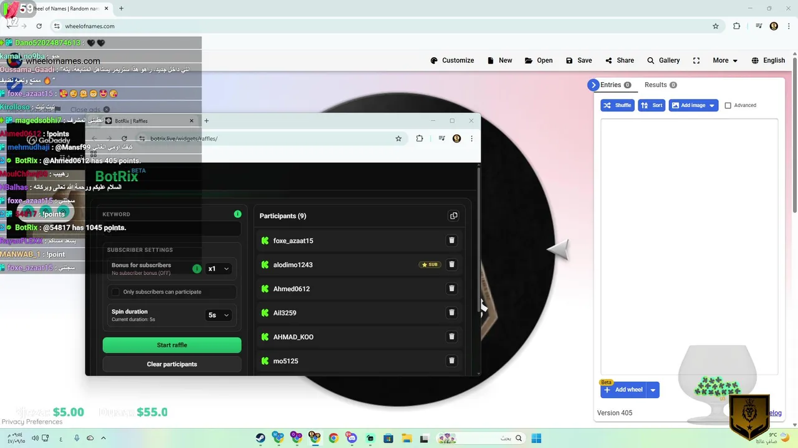Click subscriber bonus info icon

(197, 269)
